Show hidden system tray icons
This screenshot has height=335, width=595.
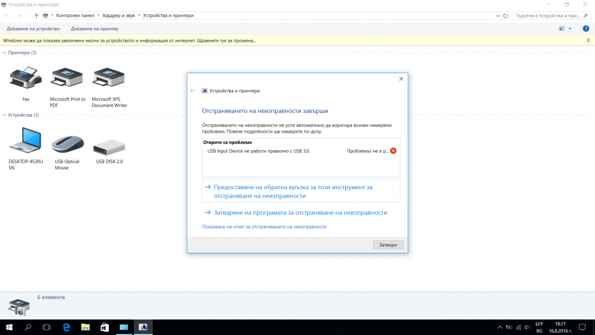coord(500,327)
